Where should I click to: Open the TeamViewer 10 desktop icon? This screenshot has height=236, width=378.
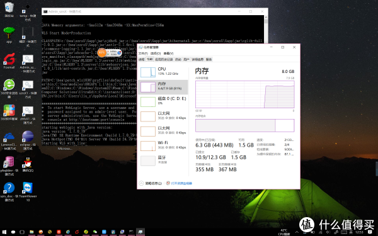click(x=28, y=191)
